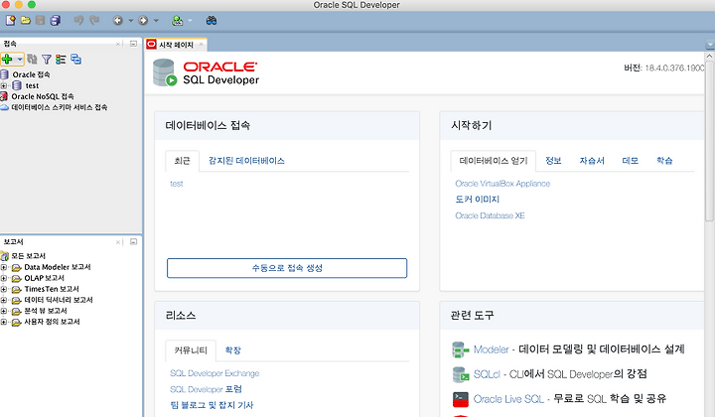Click the Collapse All icon in connections
The width and height of the screenshot is (715, 417).
[75, 60]
